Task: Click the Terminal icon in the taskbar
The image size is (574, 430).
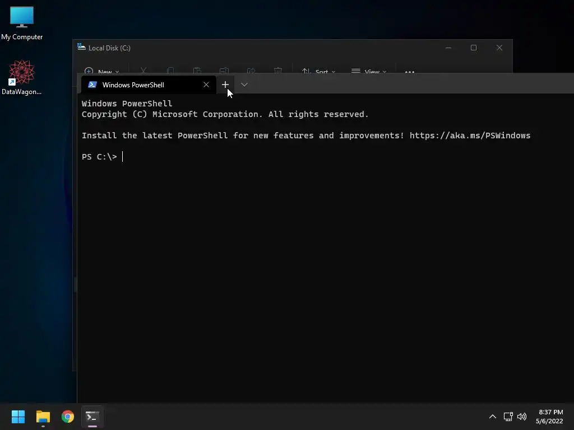Action: (x=92, y=417)
